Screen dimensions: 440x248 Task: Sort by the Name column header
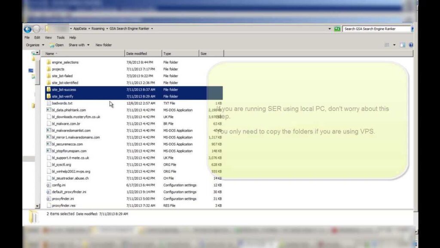point(83,53)
